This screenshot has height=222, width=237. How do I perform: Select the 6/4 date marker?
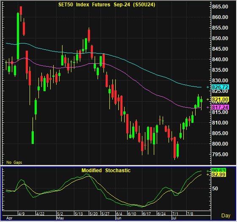pos(119,214)
